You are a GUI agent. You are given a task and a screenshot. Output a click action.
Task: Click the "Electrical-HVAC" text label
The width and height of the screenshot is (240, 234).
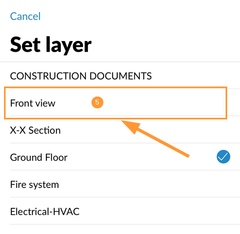[45, 212]
